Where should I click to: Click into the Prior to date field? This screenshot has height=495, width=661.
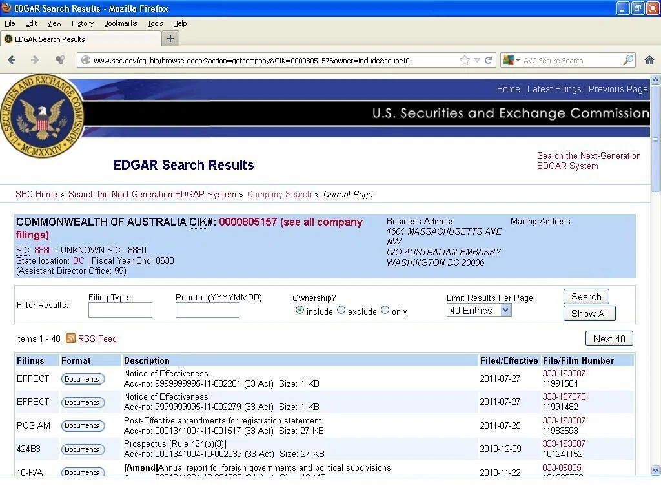coord(207,310)
